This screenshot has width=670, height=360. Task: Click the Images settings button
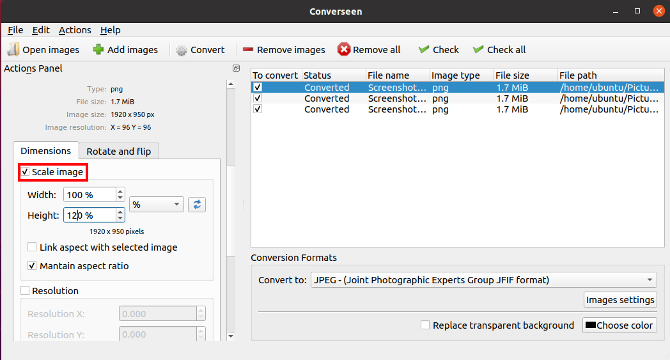(620, 300)
